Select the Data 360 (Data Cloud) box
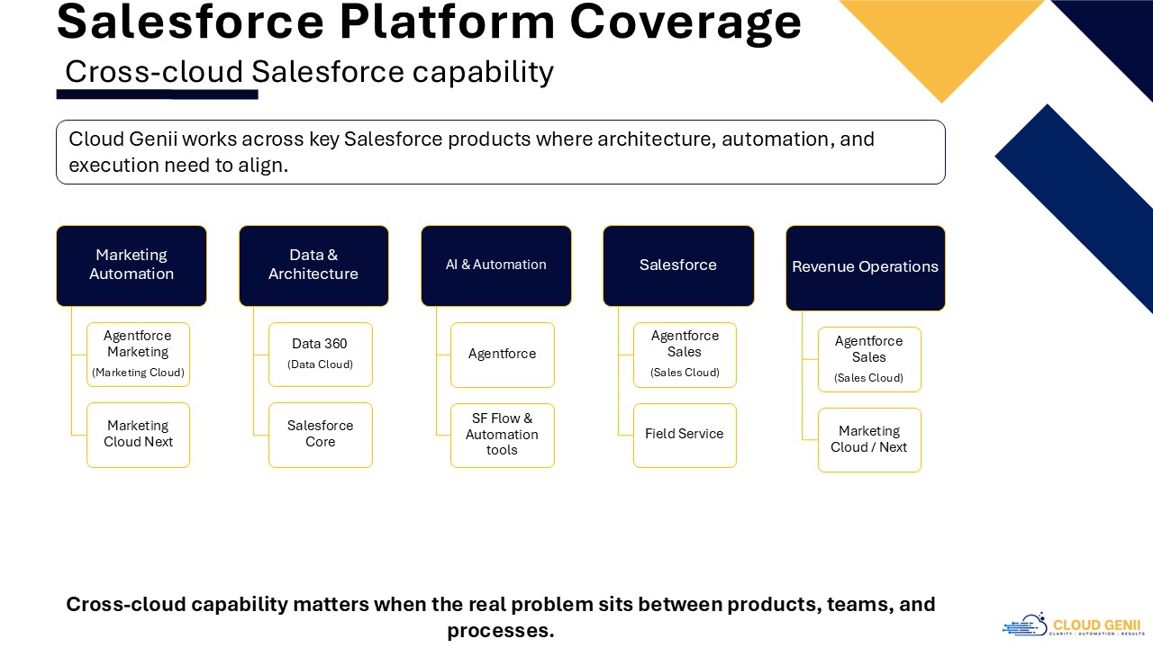 click(x=320, y=354)
